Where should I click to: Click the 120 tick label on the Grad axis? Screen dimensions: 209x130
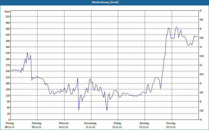(x=8, y=96)
